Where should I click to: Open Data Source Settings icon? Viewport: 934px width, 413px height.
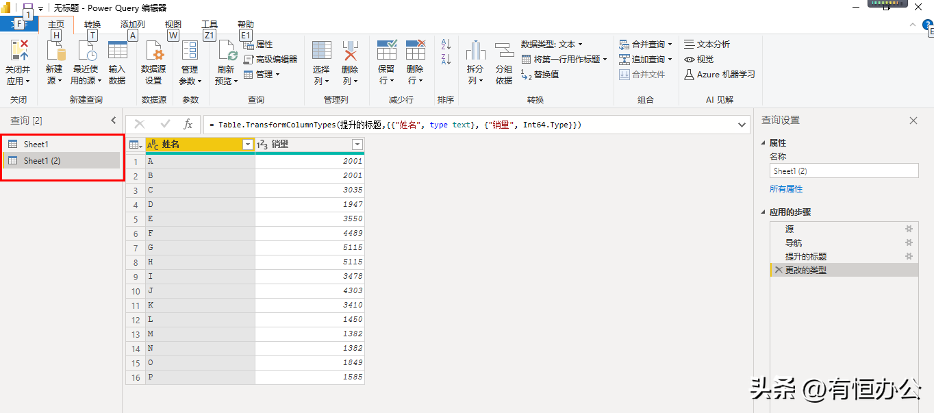[154, 51]
